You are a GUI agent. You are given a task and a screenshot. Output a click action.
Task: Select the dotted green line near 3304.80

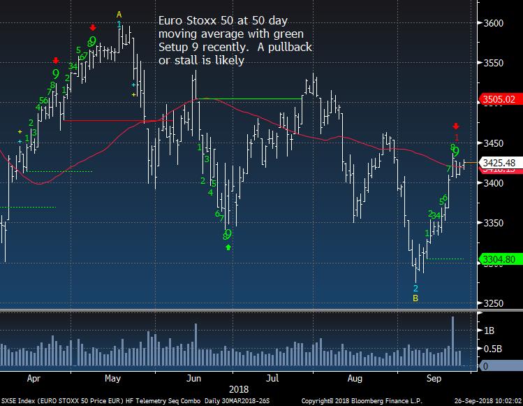click(x=445, y=259)
